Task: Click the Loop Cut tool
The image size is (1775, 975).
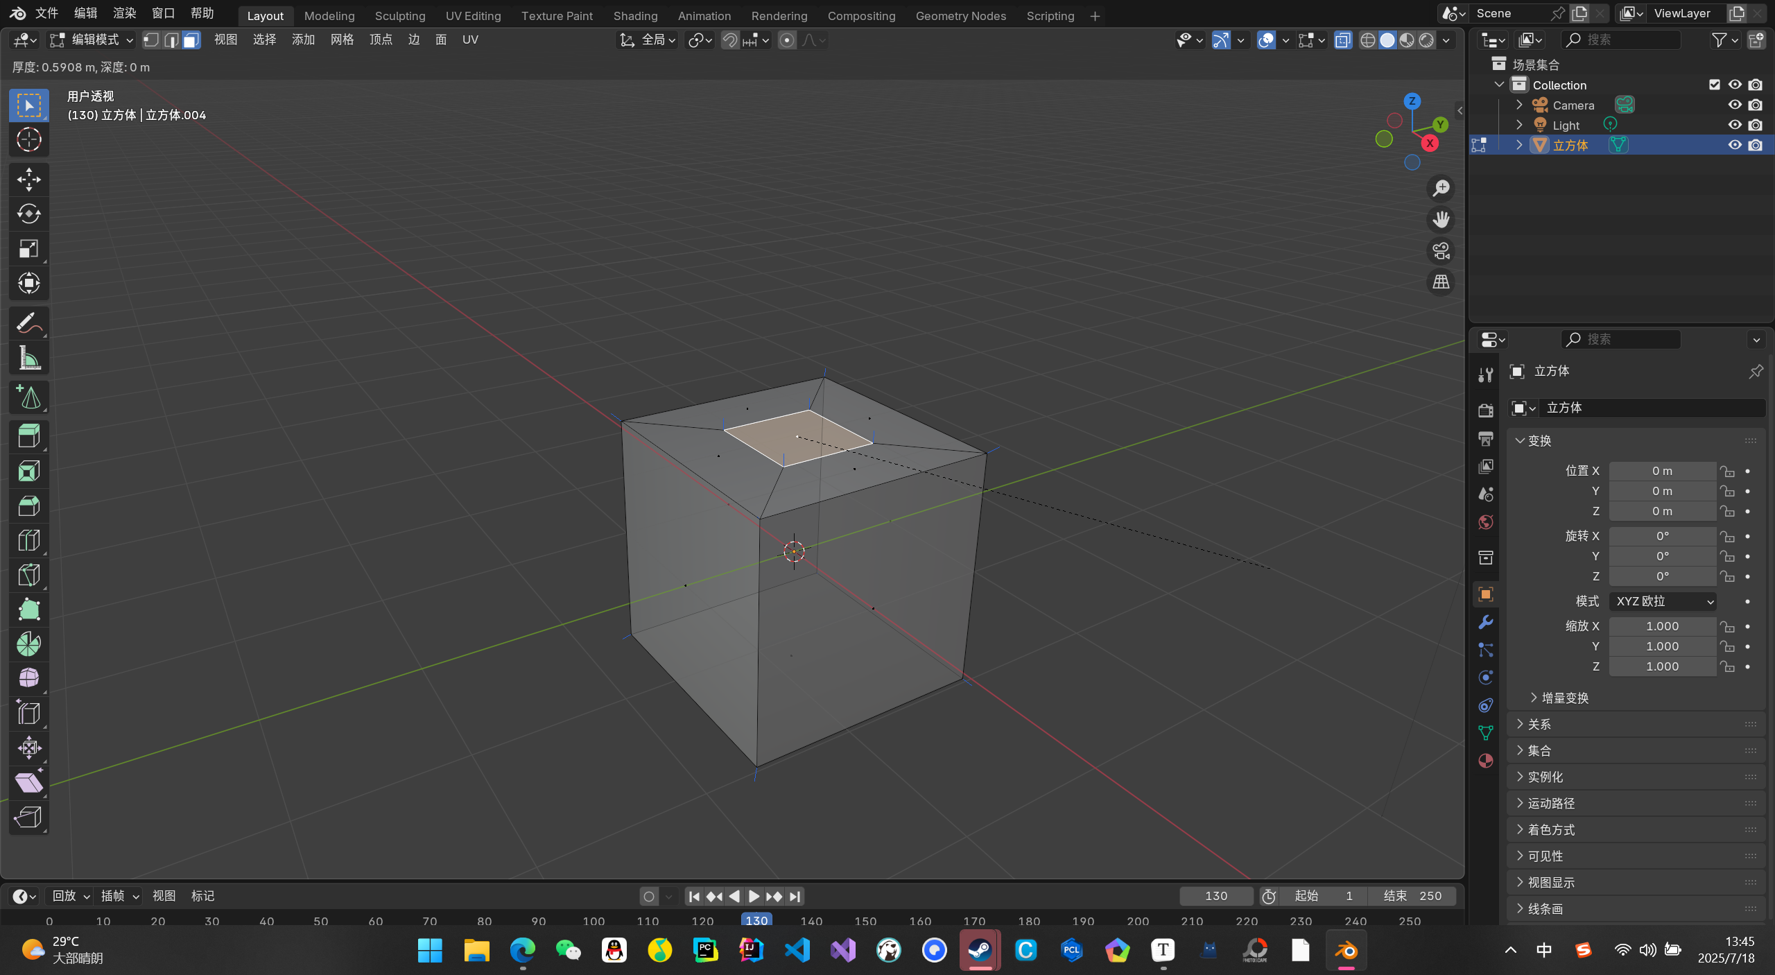Action: pyautogui.click(x=28, y=540)
